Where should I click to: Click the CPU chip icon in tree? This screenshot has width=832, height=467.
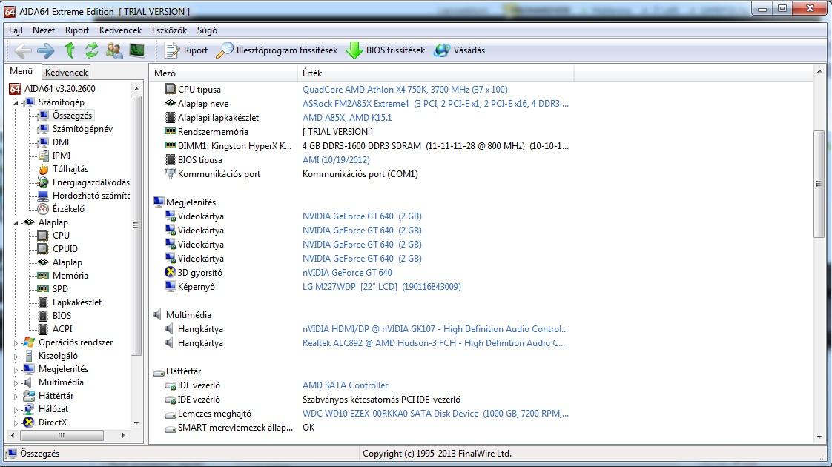click(x=43, y=235)
